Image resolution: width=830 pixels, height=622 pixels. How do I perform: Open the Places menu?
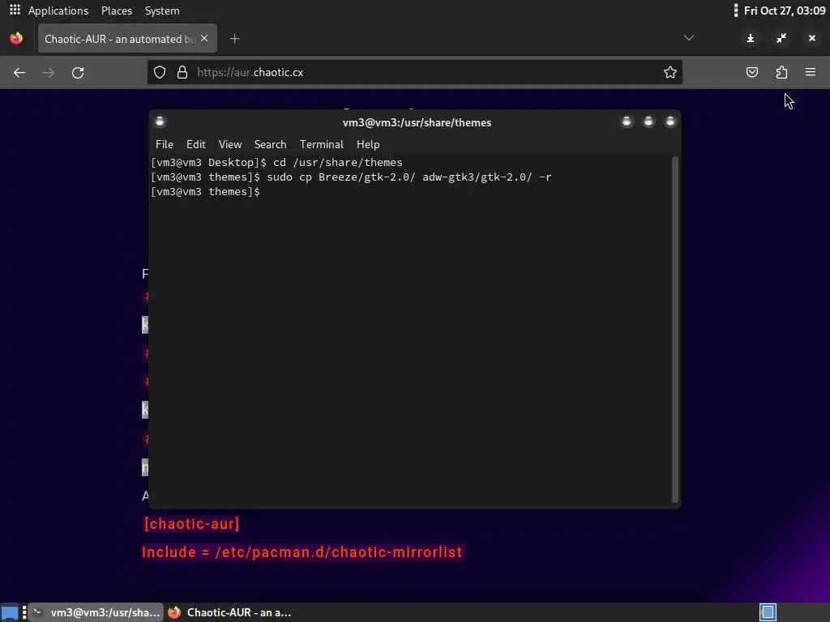click(x=117, y=11)
